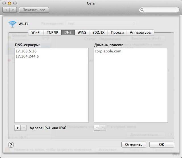Click the Показать все button
Image resolution: width=182 pixels, height=158 pixels.
click(34, 10)
